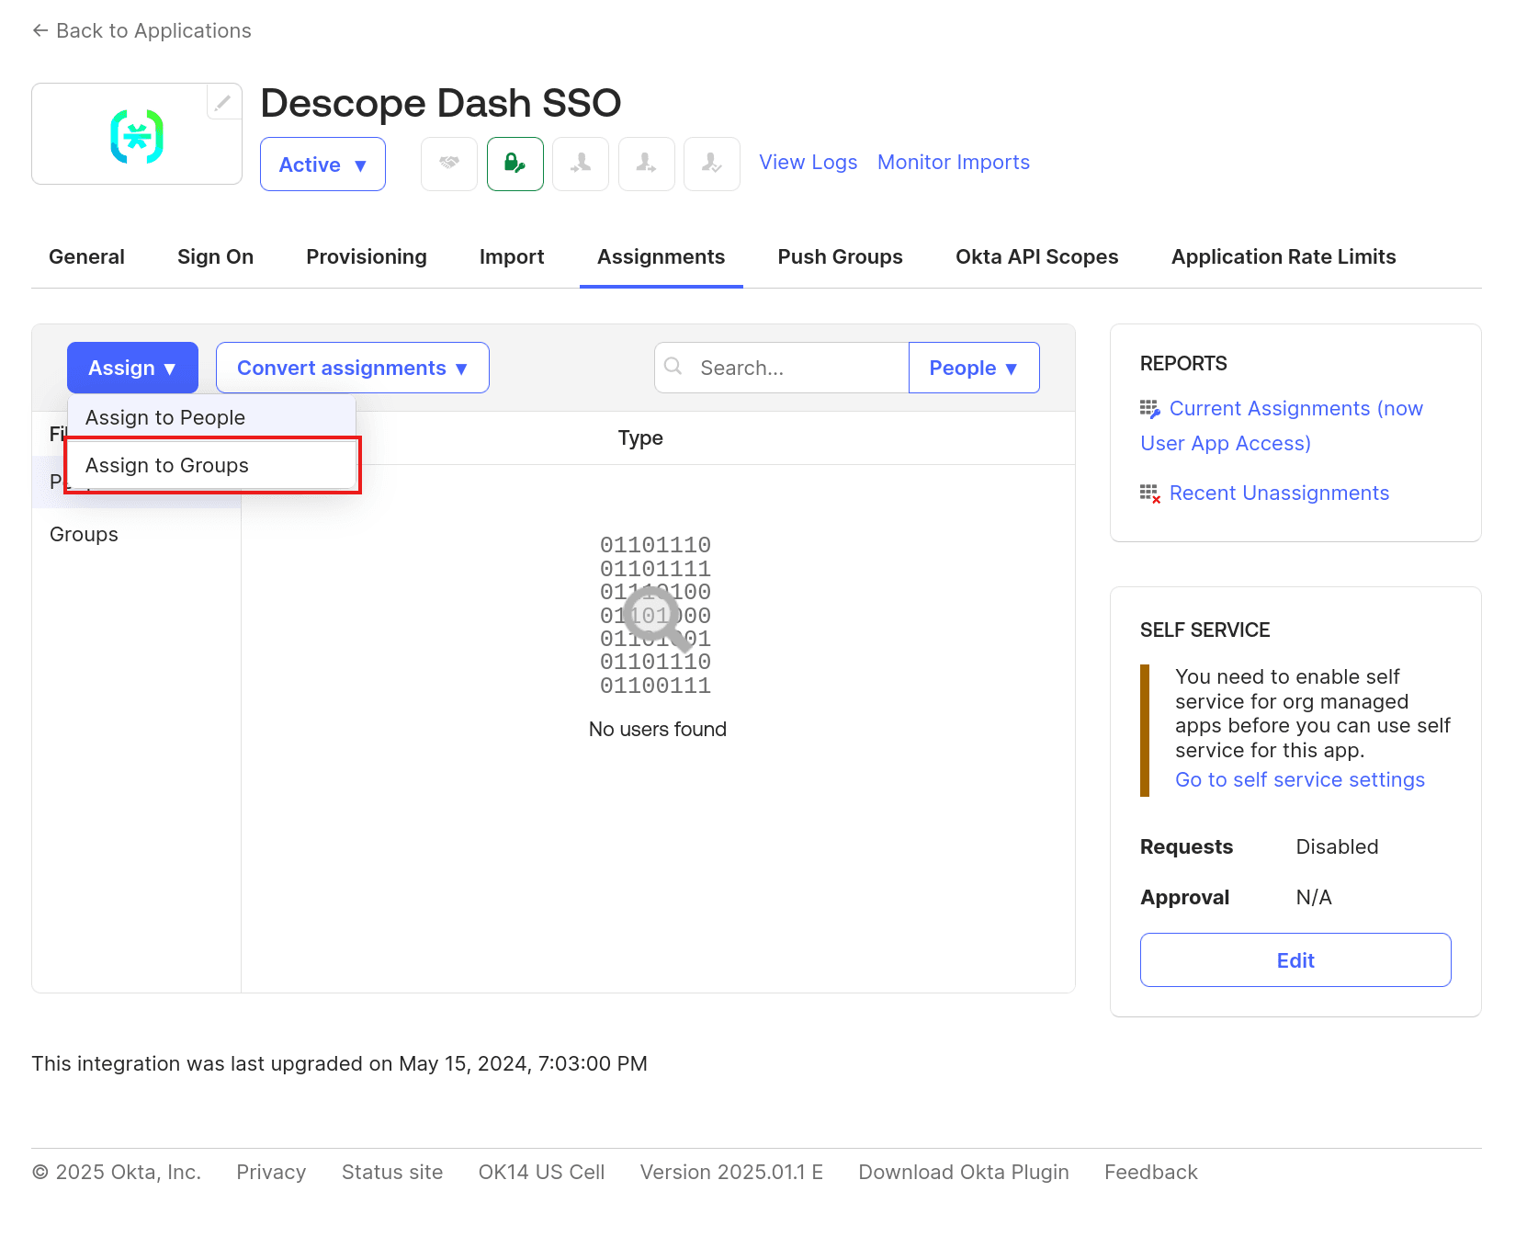The height and width of the screenshot is (1237, 1538).
Task: Select Assign to Groups from the menu
Action: coord(166,465)
